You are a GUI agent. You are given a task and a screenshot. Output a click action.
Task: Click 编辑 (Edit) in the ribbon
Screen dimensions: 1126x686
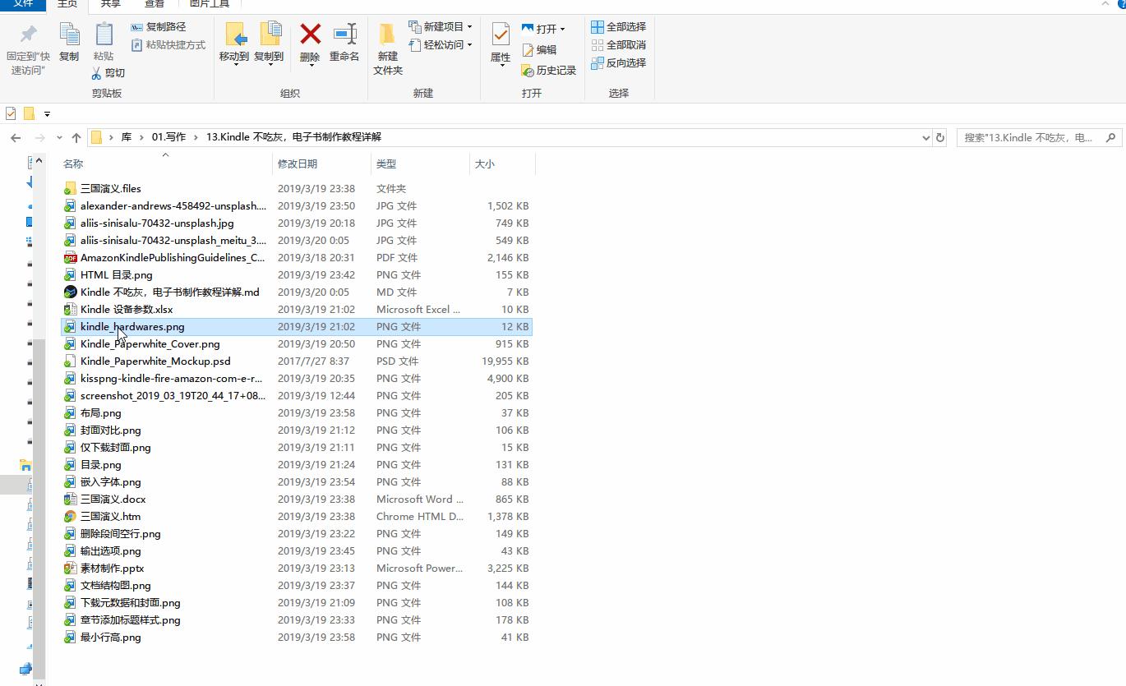coord(539,50)
